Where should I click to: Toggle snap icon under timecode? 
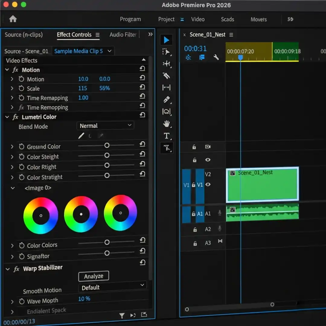click(x=188, y=57)
